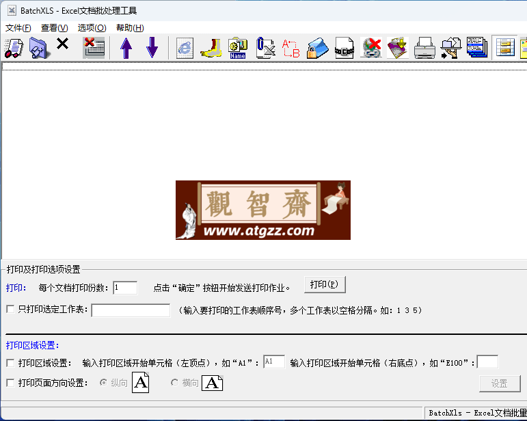This screenshot has width=527, height=421.
Task: Click the add folder toolbar icon
Action: pos(40,48)
